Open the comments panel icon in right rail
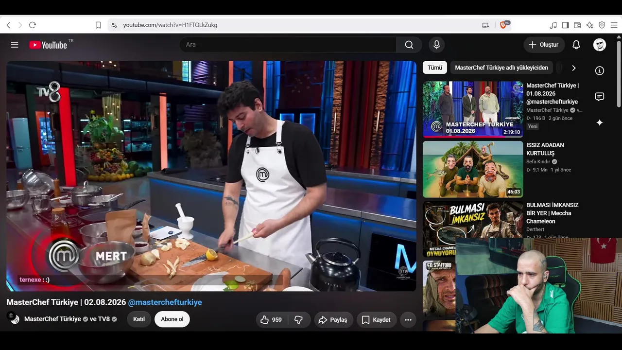 coord(600,97)
